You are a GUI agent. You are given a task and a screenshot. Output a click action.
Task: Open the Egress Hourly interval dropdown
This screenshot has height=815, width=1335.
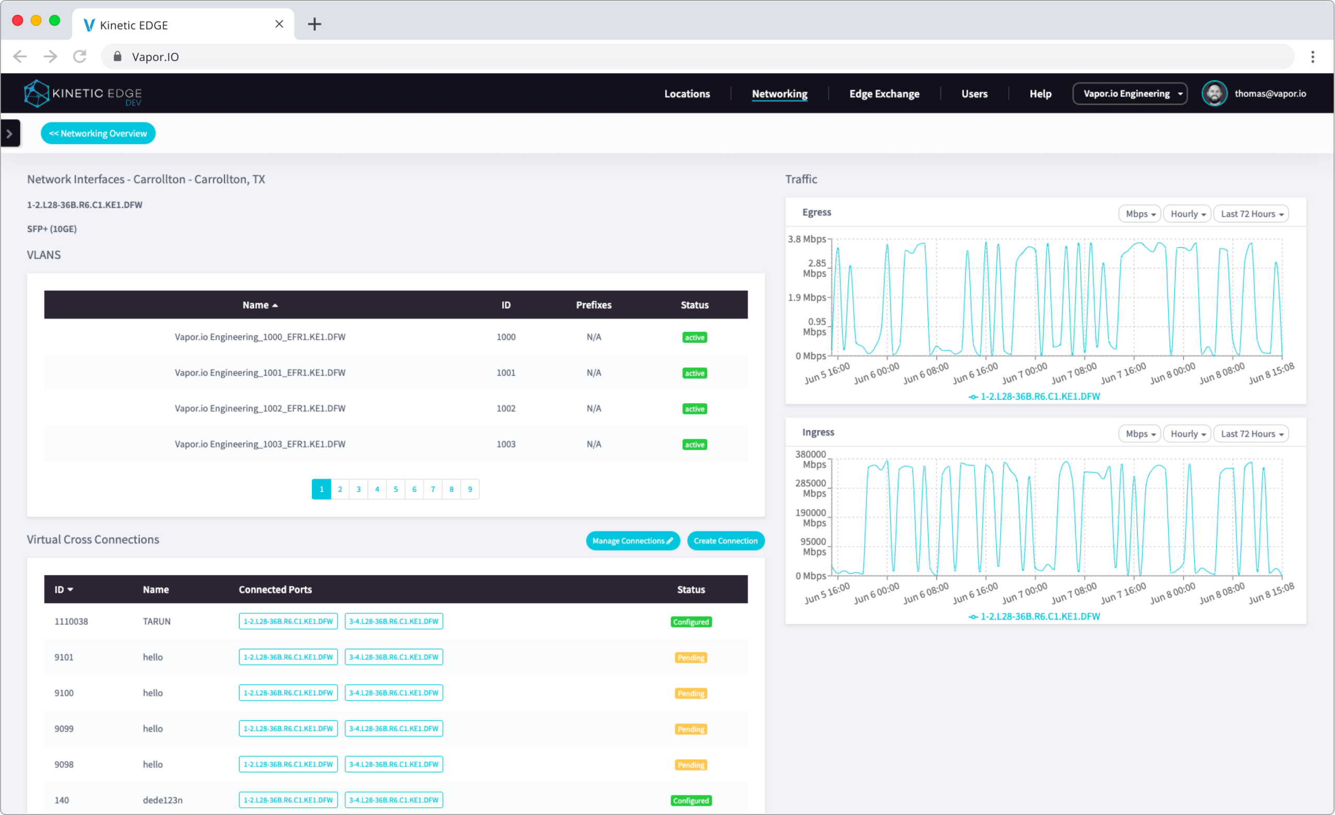tap(1187, 214)
